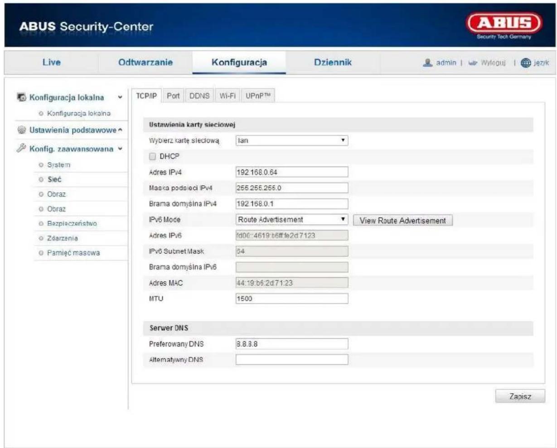
Task: Click the Alternatywny DNS field
Action: [292, 360]
